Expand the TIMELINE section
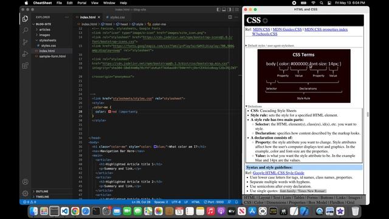389x219 pixels. (43, 196)
